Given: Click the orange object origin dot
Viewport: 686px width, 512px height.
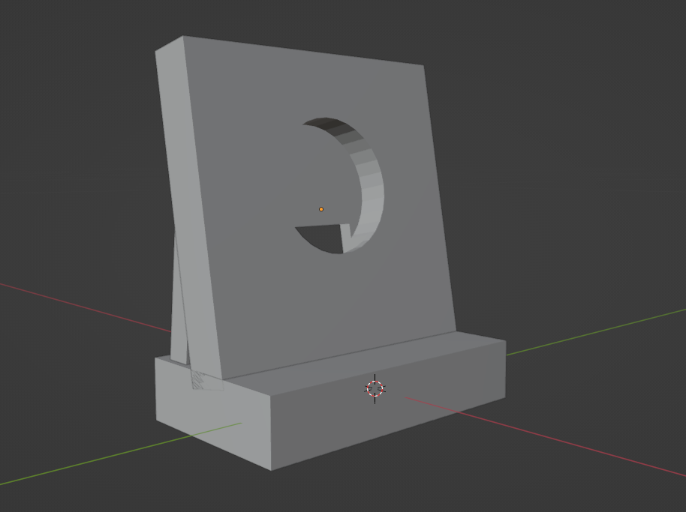Looking at the screenshot, I should (x=321, y=209).
